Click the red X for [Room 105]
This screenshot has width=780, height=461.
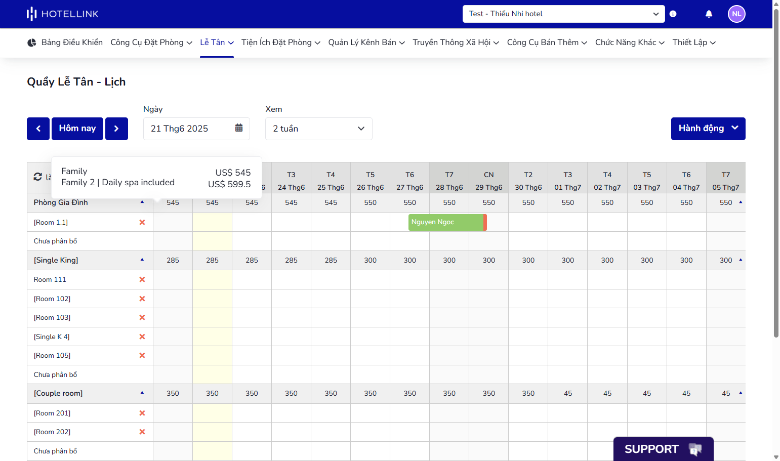click(x=142, y=355)
